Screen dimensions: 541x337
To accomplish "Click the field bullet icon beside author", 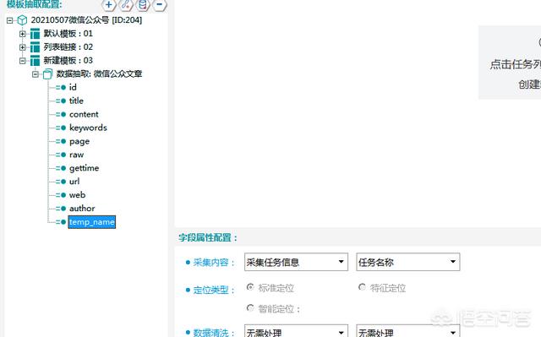I will click(61, 209).
